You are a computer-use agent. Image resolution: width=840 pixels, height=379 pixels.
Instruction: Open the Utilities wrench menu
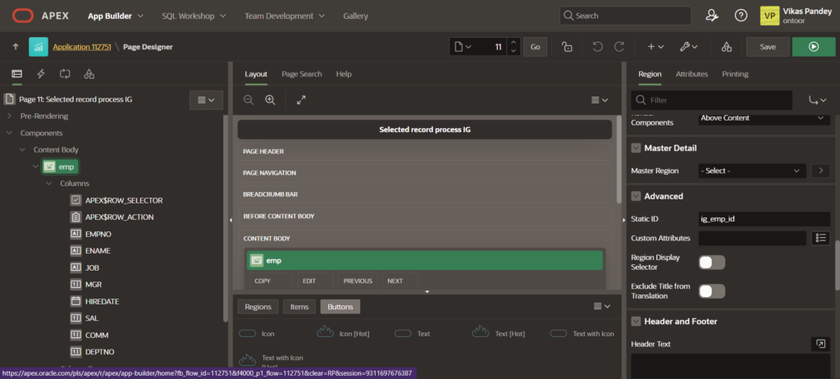[x=687, y=47]
